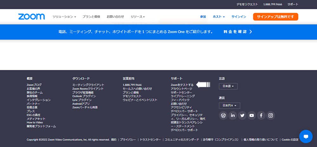Open the プレス link
317x147 pixels.
[31, 111]
